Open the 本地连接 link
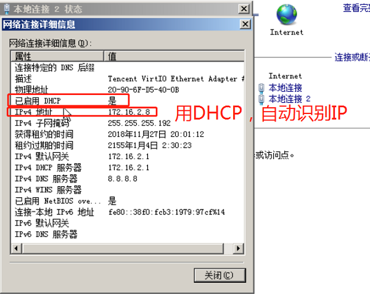This screenshot has height=294, width=370. click(286, 88)
